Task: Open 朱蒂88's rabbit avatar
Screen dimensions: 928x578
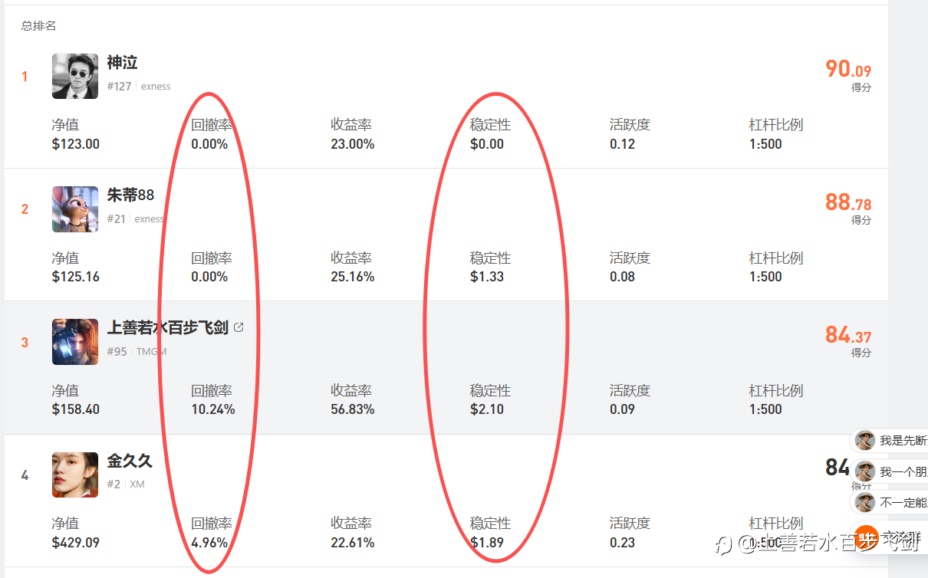Action: pos(75,209)
